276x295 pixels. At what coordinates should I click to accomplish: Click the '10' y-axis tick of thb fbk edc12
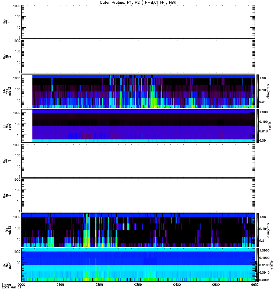[19, 100]
